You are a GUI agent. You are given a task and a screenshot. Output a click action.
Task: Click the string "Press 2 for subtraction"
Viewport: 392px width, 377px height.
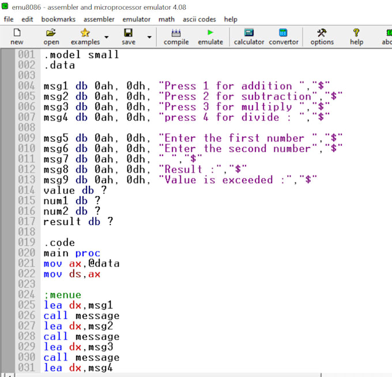point(239,96)
